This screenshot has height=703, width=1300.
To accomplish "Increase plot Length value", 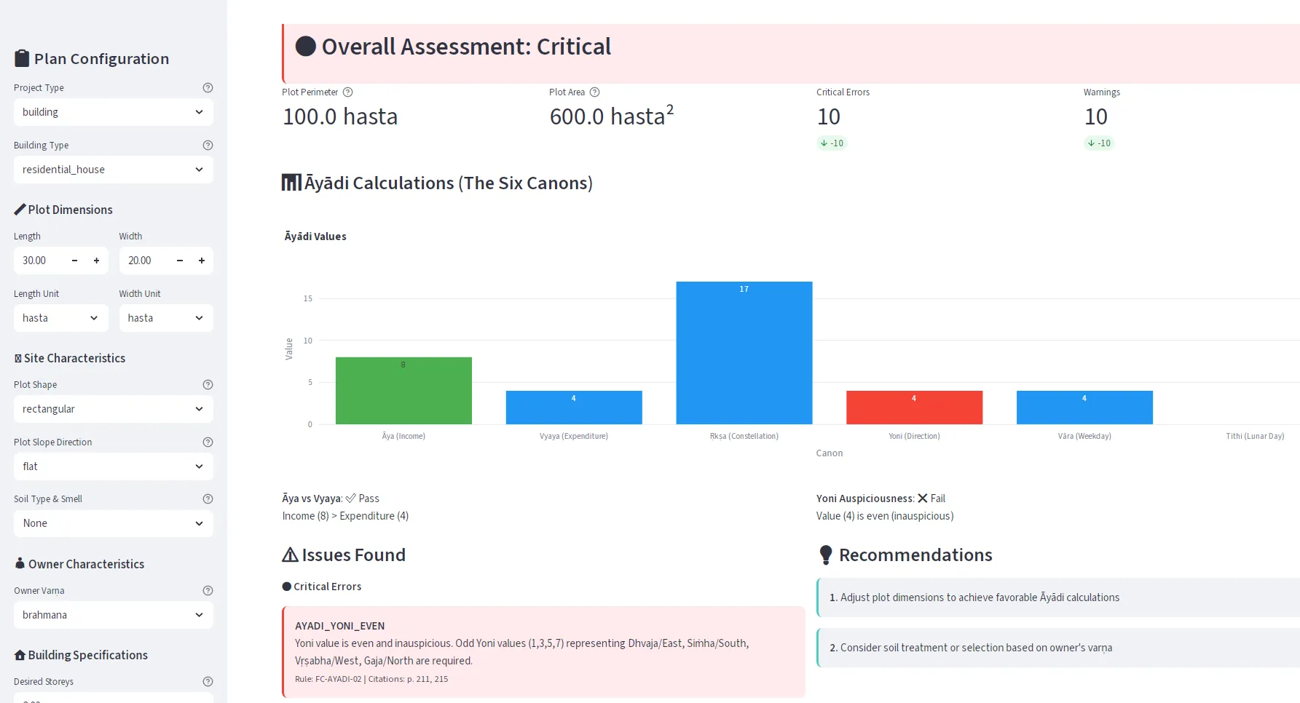I will tap(96, 261).
